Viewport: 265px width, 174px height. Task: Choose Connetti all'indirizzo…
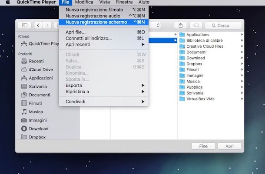[104, 38]
